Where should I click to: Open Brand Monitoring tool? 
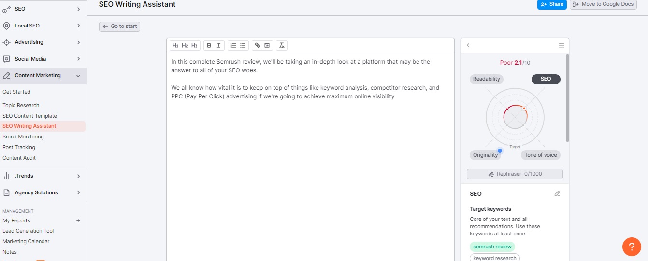tap(23, 137)
